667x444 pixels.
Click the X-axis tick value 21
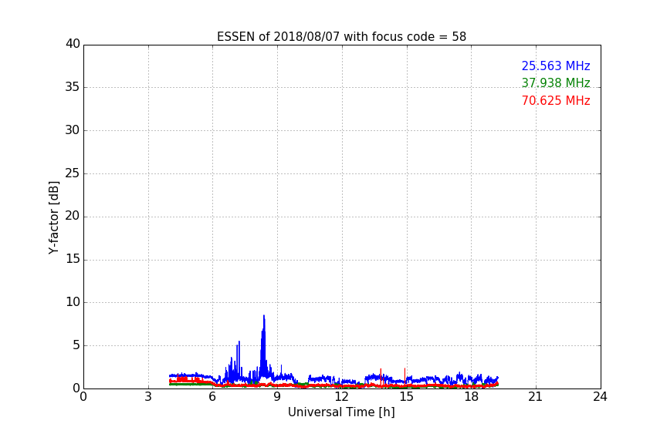tap(536, 397)
